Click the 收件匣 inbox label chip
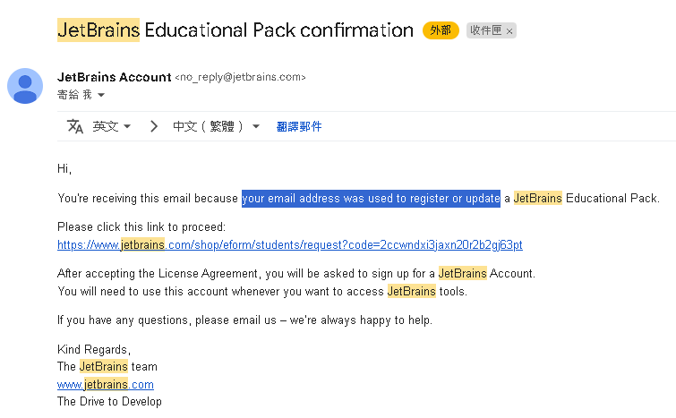Screen dimensions: 676x418 click(x=485, y=31)
